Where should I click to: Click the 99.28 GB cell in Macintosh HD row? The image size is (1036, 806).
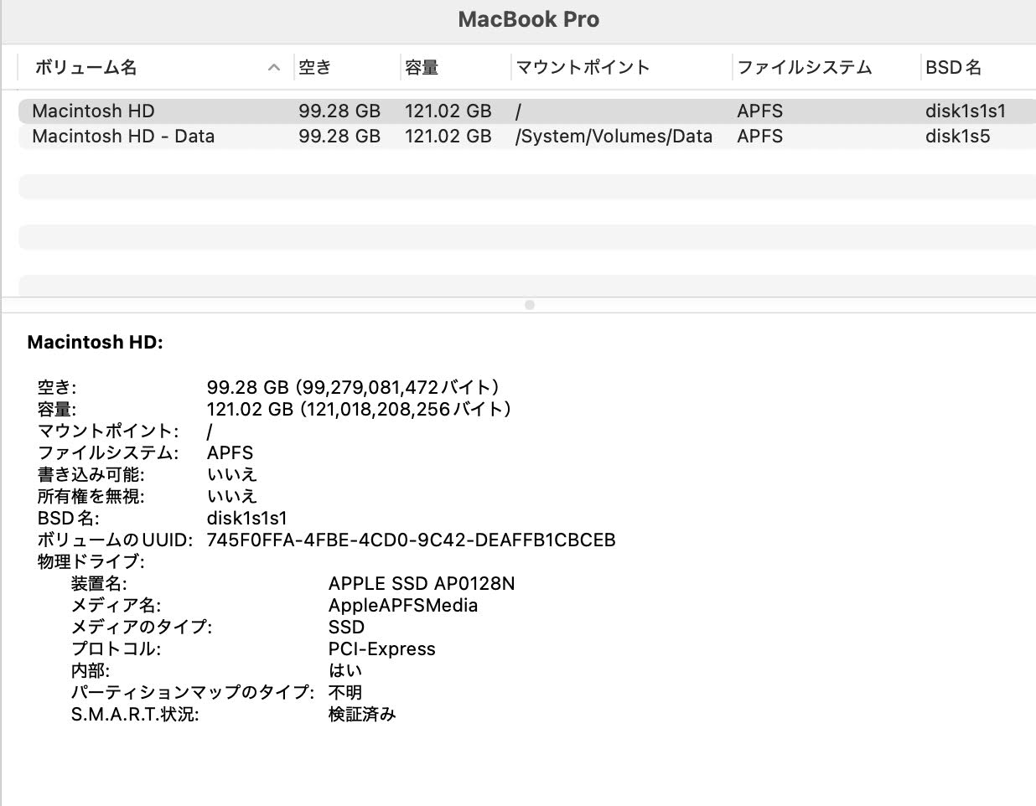tap(339, 111)
